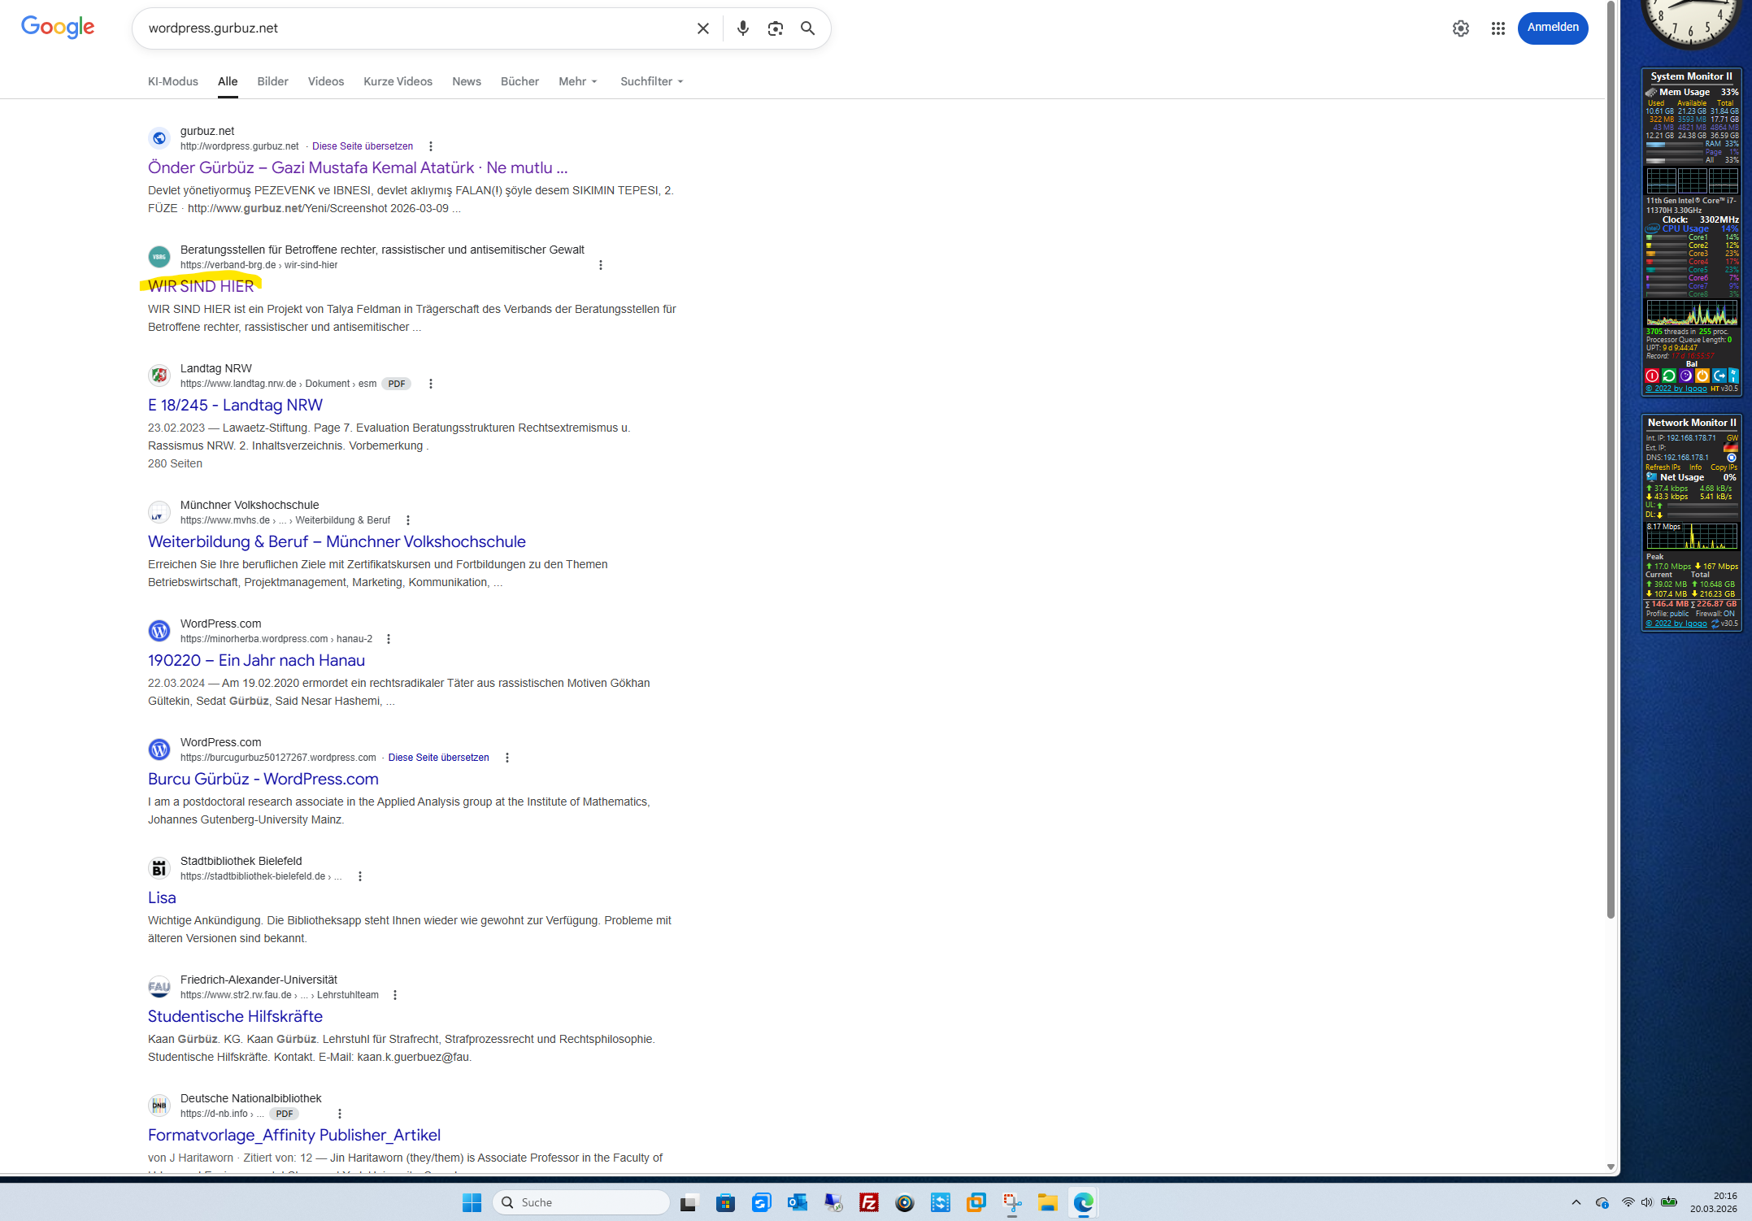Open Studentische Hilfskräfte result link

pyautogui.click(x=235, y=1016)
